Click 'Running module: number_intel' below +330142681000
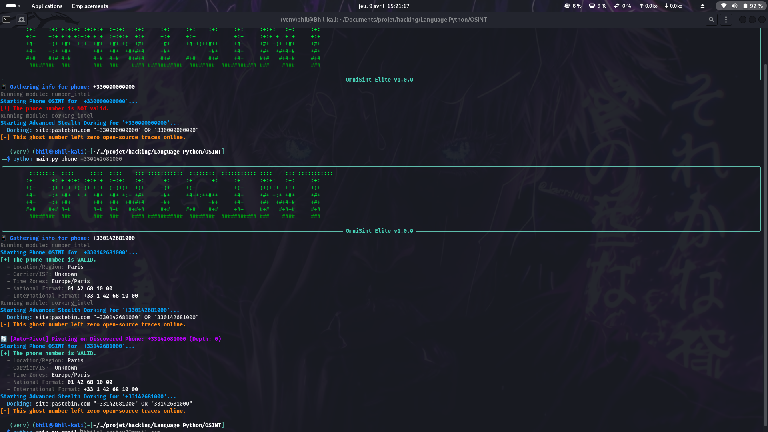Image resolution: width=768 pixels, height=432 pixels. 45,245
